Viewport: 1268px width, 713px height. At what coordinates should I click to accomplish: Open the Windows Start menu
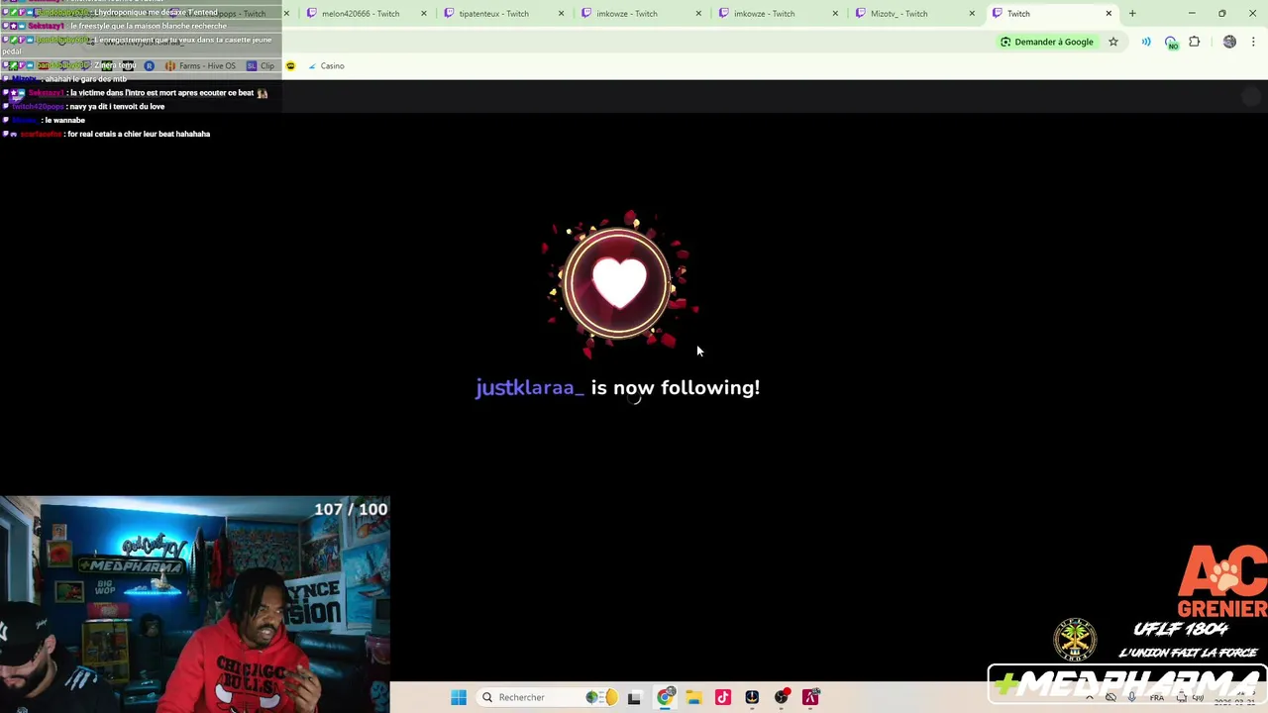459,697
